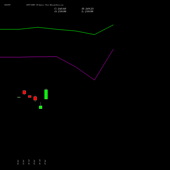
Task: Click the close price value C: 243.60
Action: (60, 9)
